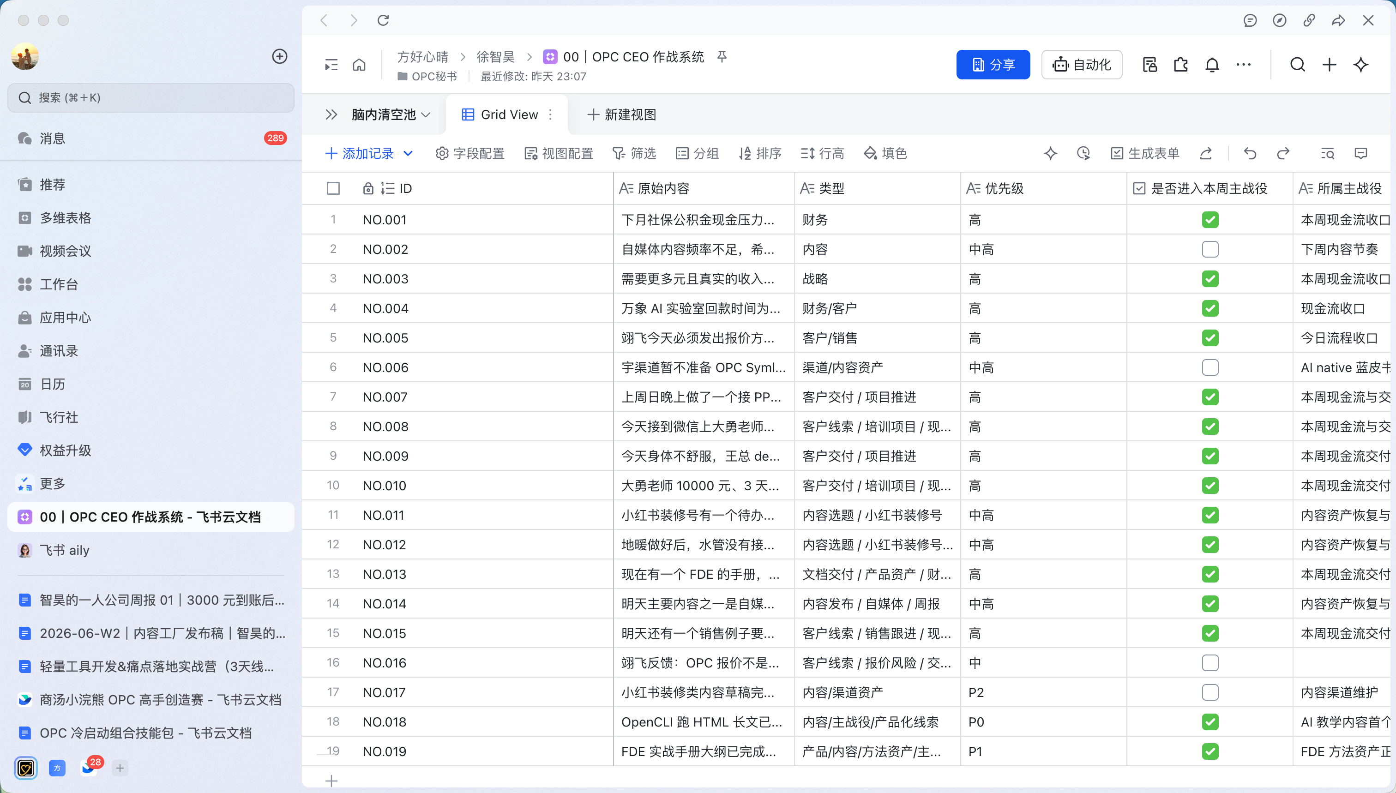Open the history clock icon in toolbar

click(x=1083, y=154)
